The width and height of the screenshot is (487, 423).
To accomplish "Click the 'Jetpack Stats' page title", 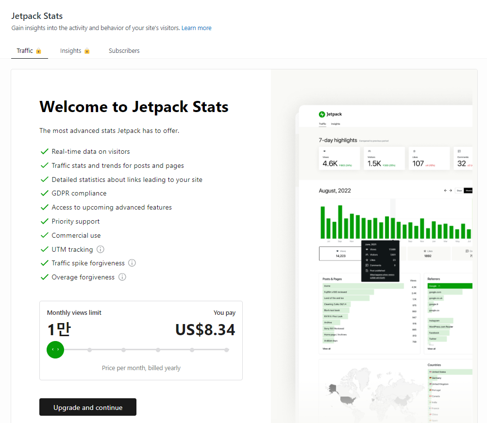I will pyautogui.click(x=37, y=16).
